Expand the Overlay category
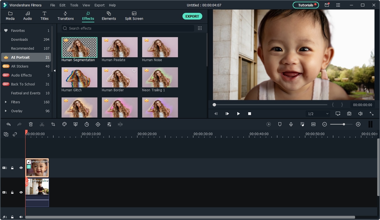This screenshot has height=220, width=380. (x=6, y=111)
